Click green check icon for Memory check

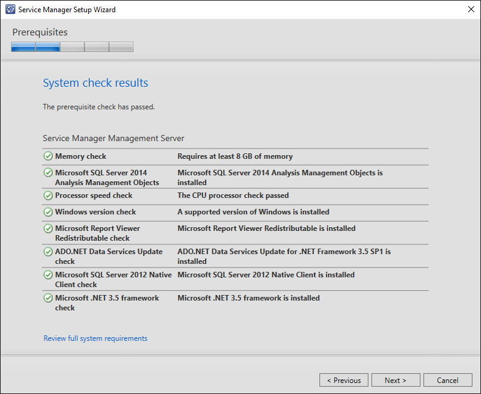tap(48, 156)
